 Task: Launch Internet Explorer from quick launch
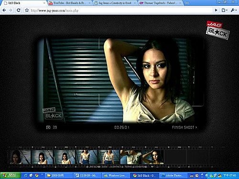(x=26, y=176)
